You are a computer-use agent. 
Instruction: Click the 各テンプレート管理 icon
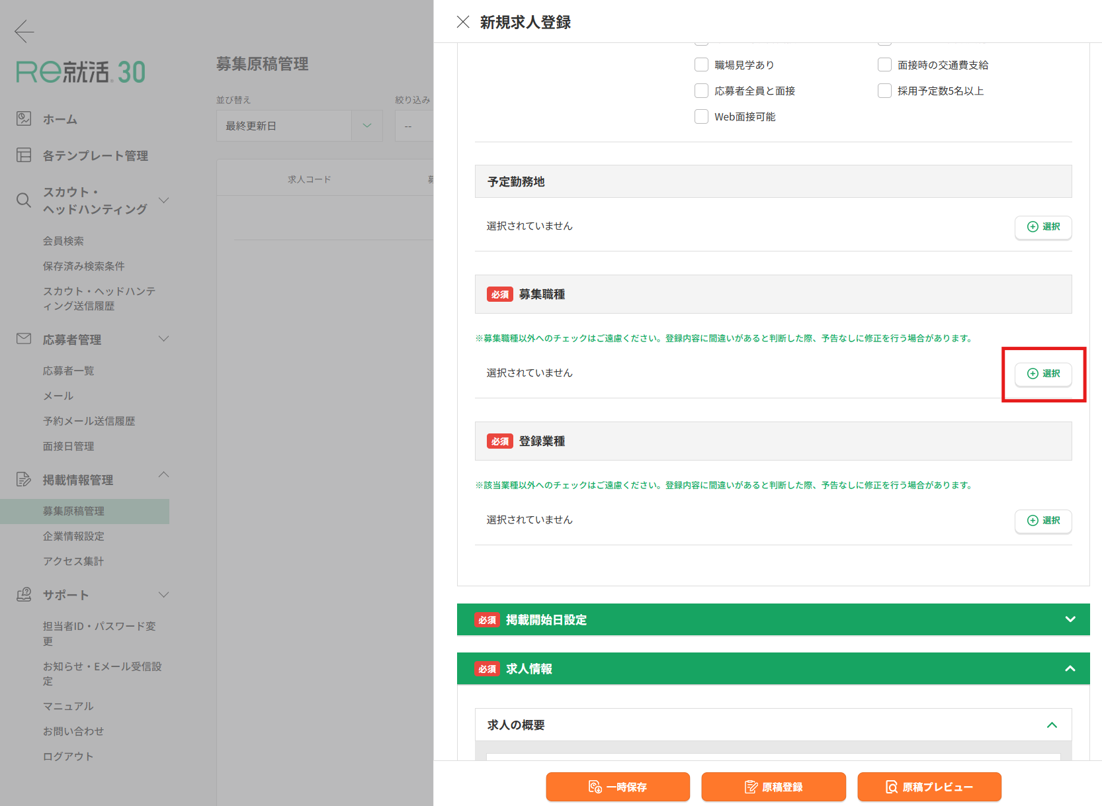[x=24, y=155]
